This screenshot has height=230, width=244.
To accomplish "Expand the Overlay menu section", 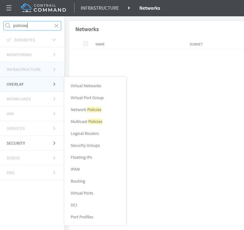I will point(32,84).
